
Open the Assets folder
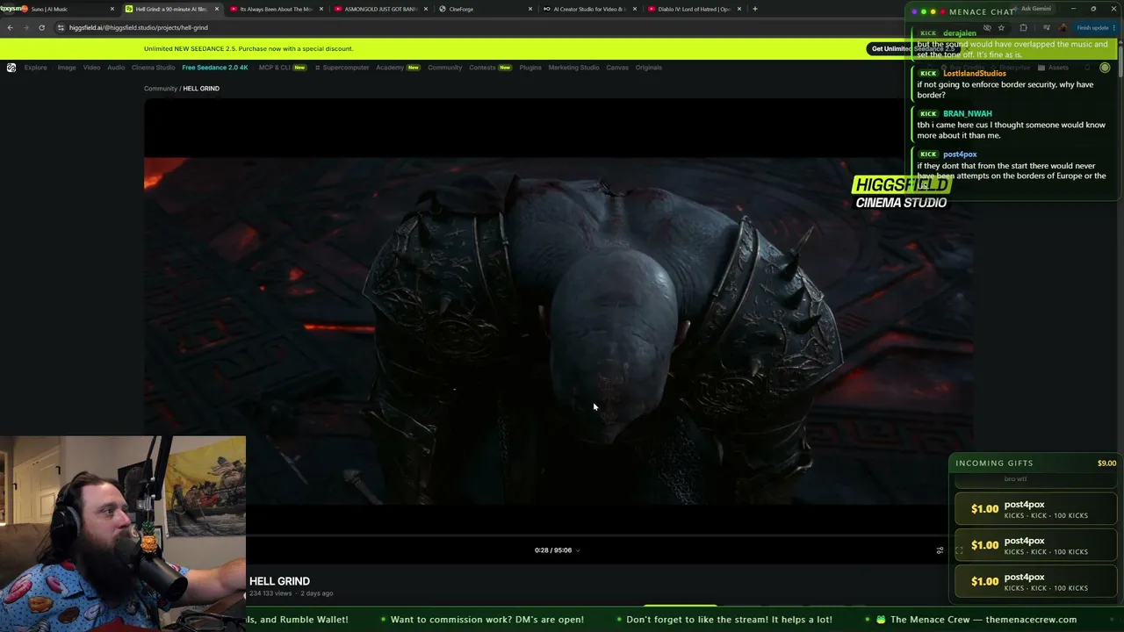[1053, 68]
